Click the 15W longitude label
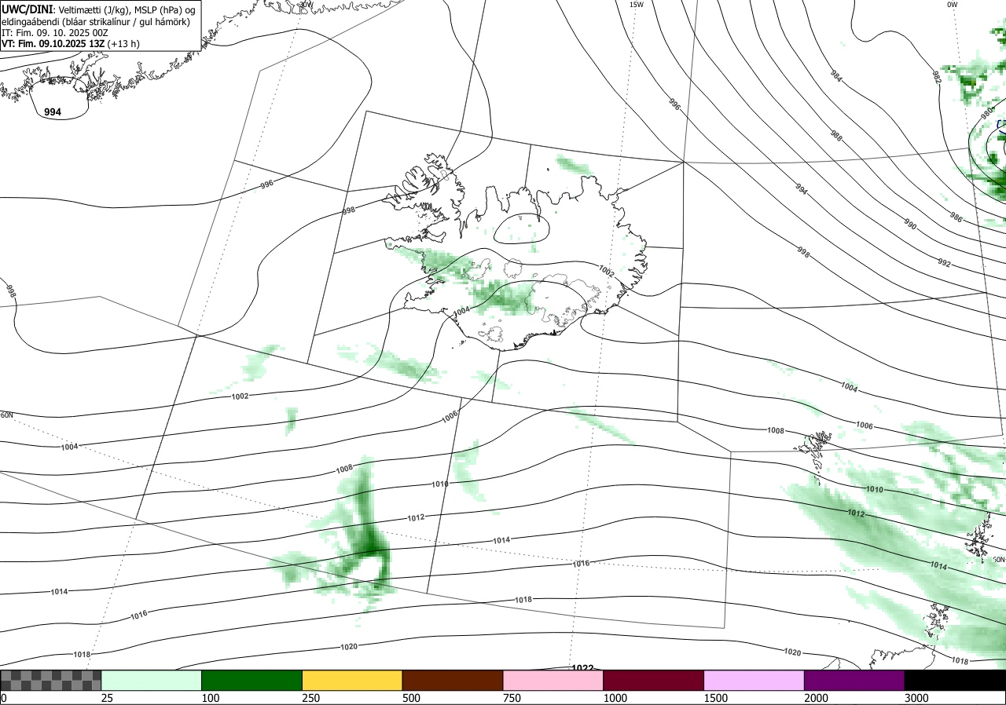Viewport: 1006px width, 705px height. coord(637,5)
